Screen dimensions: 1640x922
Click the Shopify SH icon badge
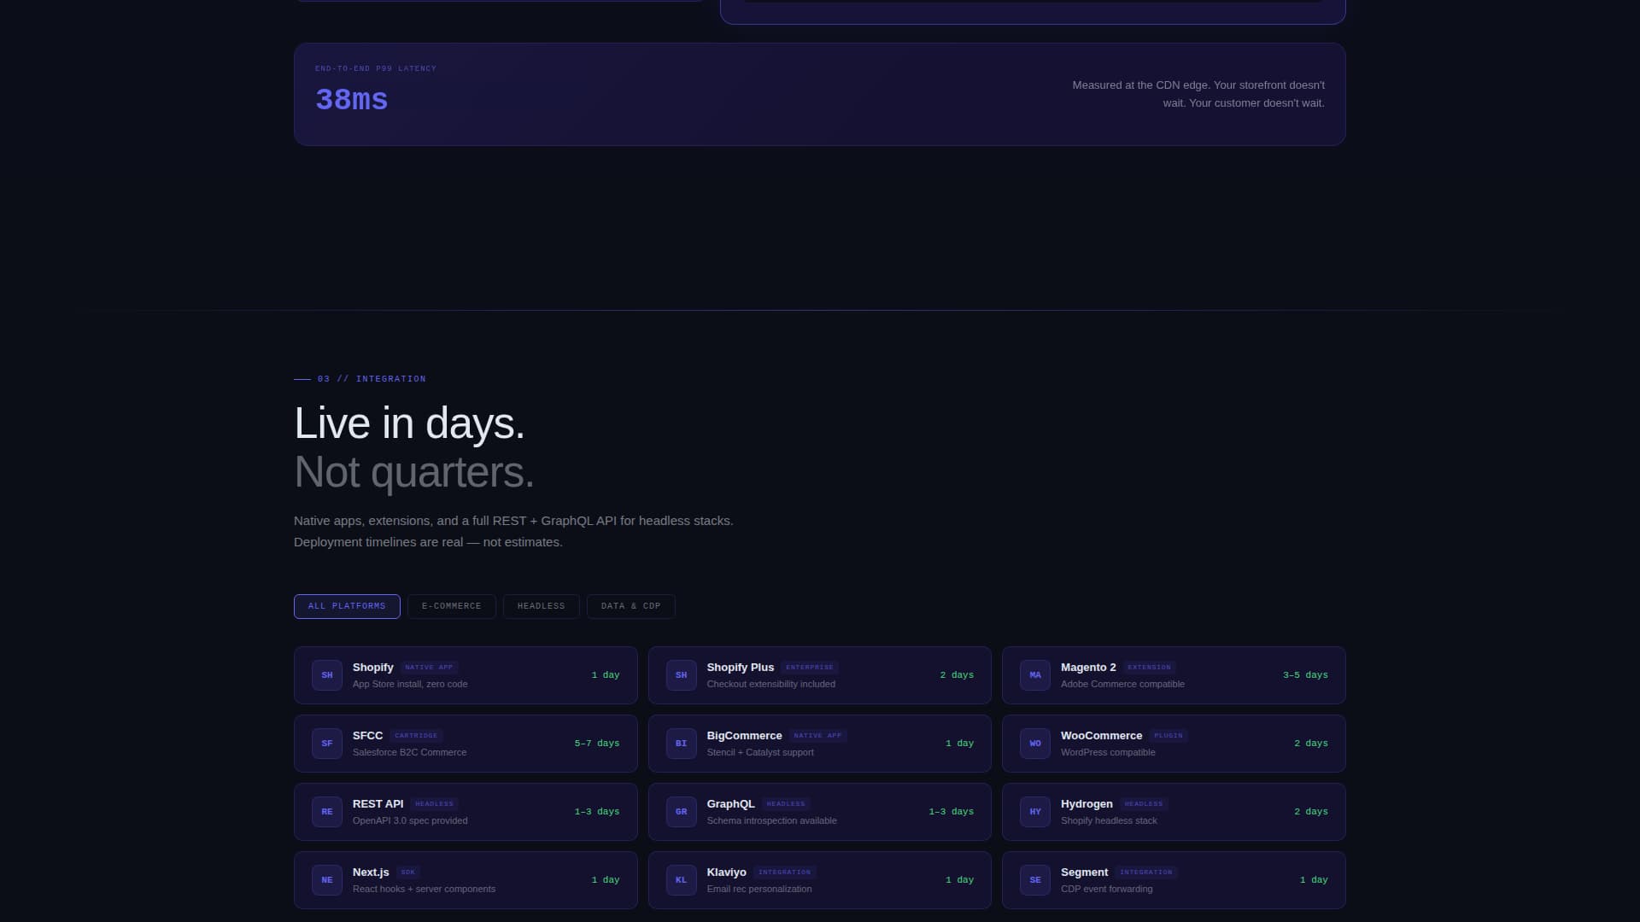(327, 675)
